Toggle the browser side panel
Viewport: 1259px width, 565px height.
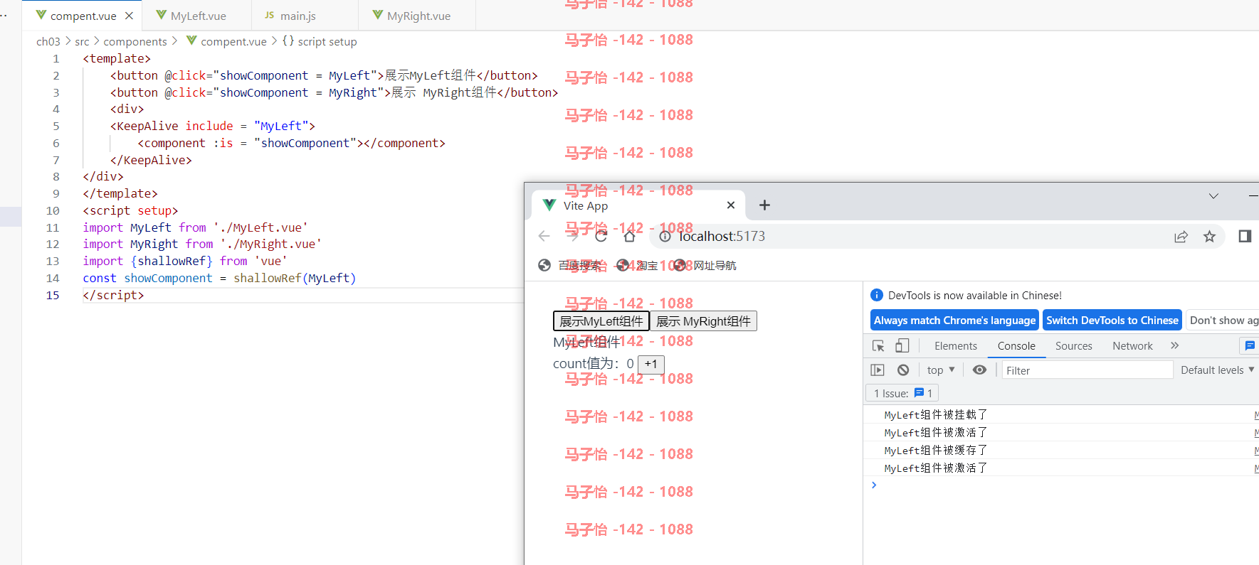pyautogui.click(x=1245, y=236)
